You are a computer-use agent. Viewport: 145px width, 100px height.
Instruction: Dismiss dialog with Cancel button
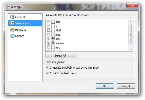[x=126, y=86]
